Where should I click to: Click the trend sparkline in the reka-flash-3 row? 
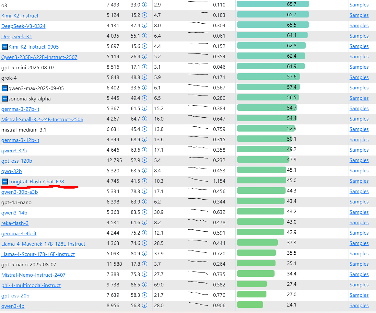coord(198,220)
